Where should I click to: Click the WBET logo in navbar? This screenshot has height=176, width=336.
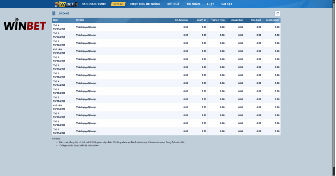click(x=66, y=4)
